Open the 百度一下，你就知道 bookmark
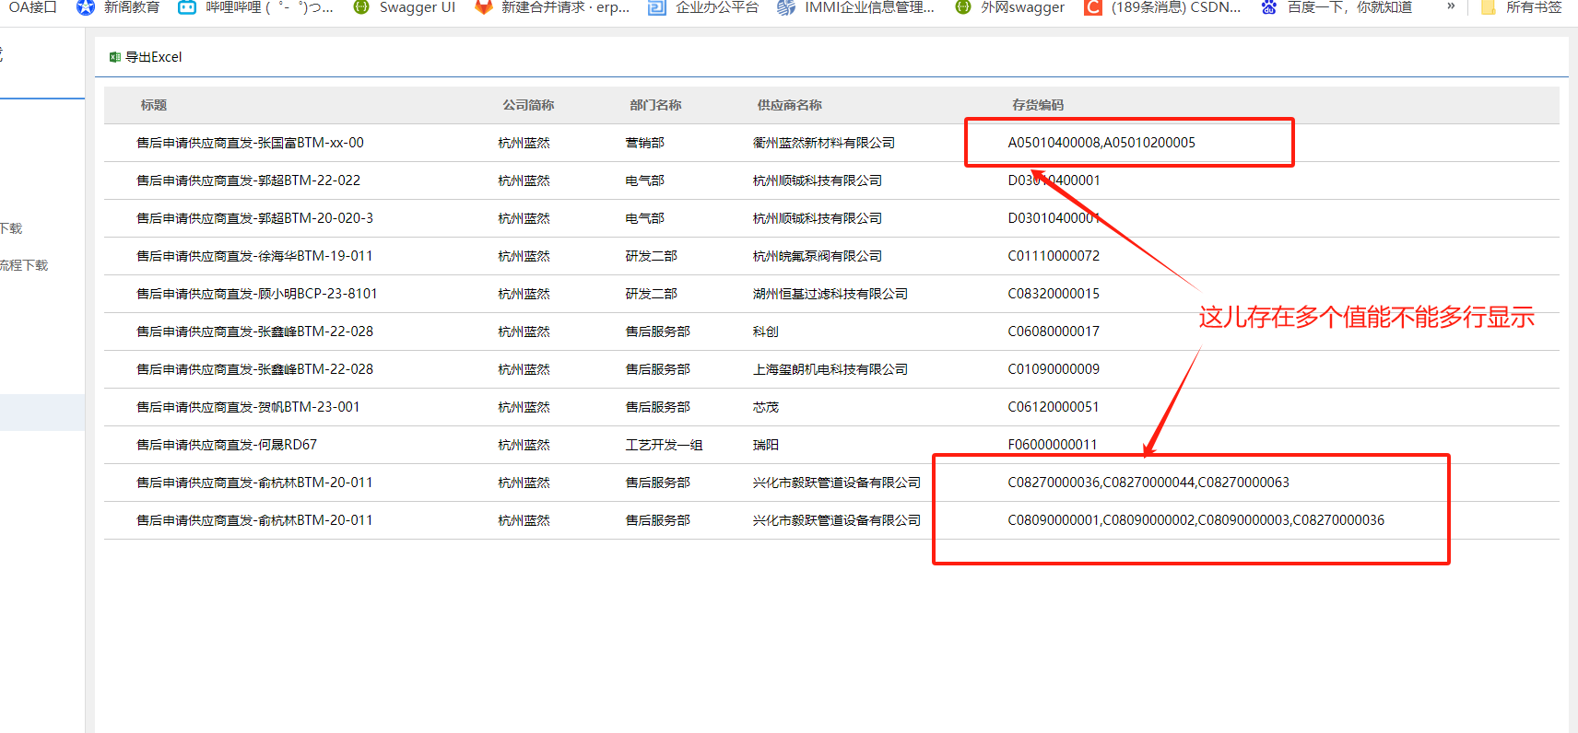 (1337, 7)
